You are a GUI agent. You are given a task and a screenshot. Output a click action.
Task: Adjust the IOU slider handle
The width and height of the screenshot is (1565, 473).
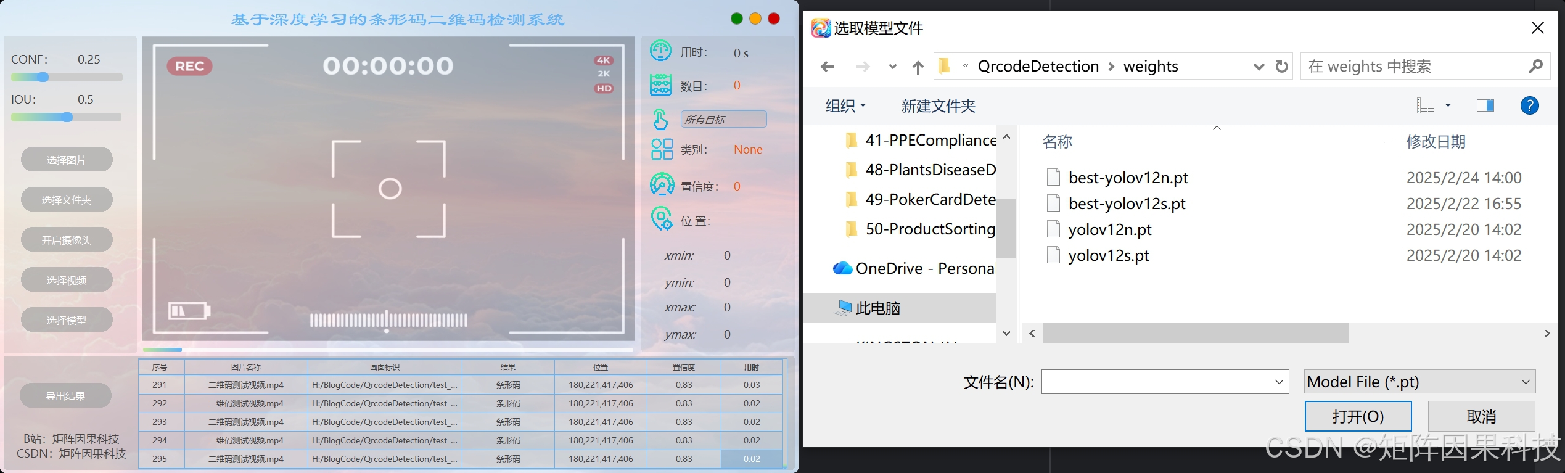[x=67, y=117]
